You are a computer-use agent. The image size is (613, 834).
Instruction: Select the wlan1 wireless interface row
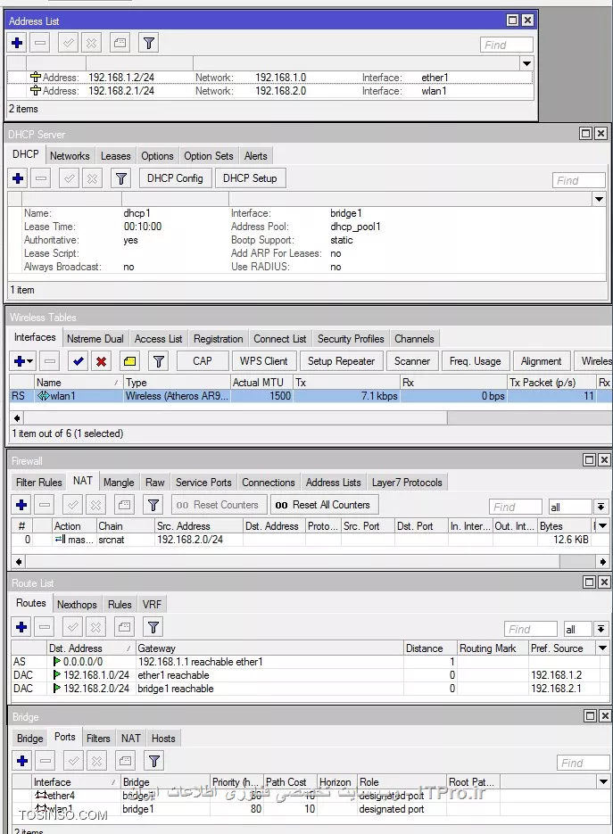[311, 396]
